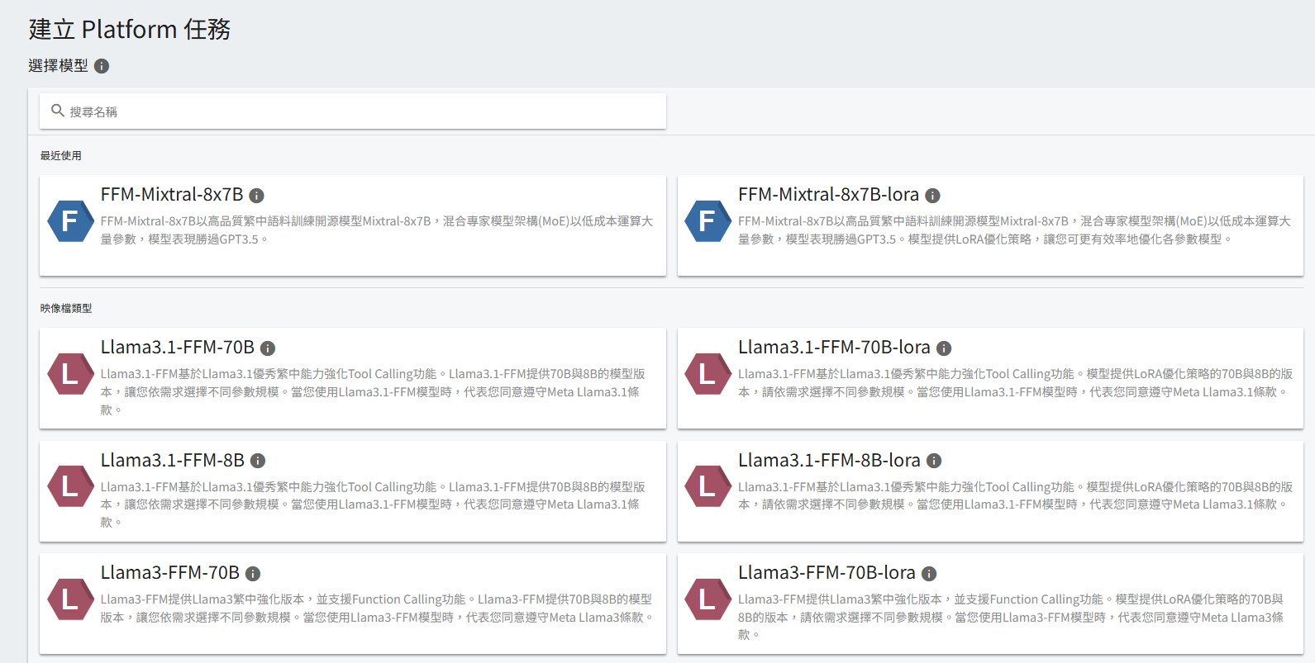Click the blue F hexagon of FFM-Mixtral-8x7B

click(70, 221)
